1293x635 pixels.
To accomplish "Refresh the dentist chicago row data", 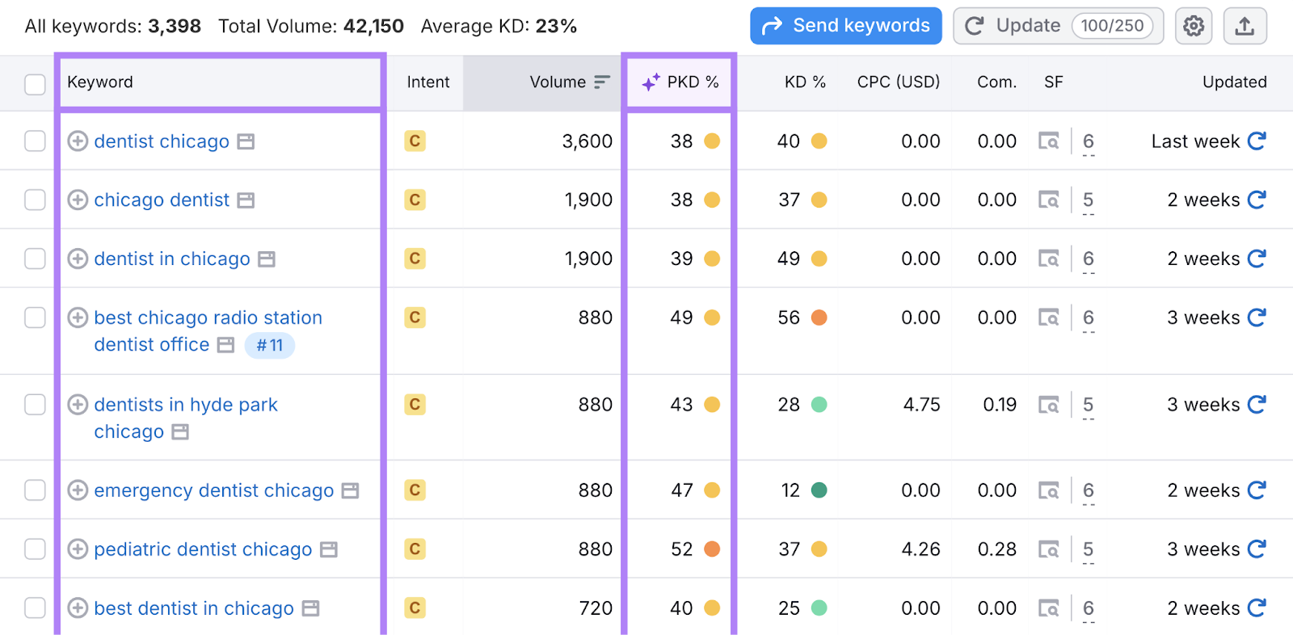I will click(x=1257, y=141).
